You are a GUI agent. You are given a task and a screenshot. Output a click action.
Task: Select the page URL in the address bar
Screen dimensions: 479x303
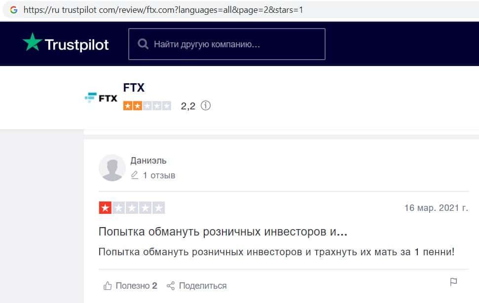point(163,10)
